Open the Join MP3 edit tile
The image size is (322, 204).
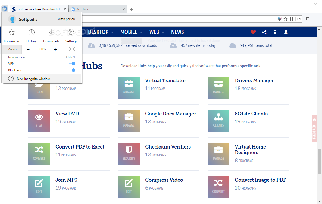[x=39, y=187]
